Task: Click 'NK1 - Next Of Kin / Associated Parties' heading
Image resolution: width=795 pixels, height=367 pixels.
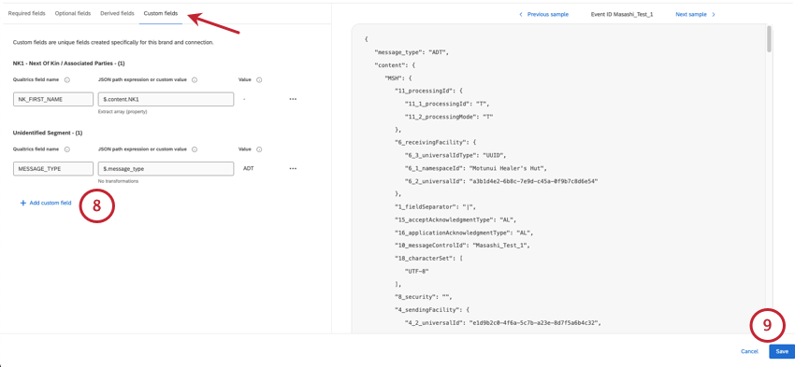Action: click(69, 64)
